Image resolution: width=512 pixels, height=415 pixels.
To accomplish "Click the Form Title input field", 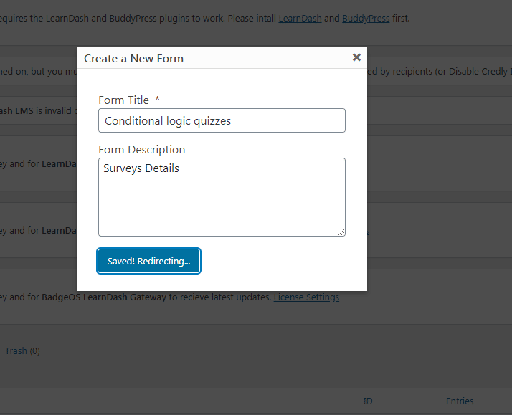I will [x=222, y=120].
